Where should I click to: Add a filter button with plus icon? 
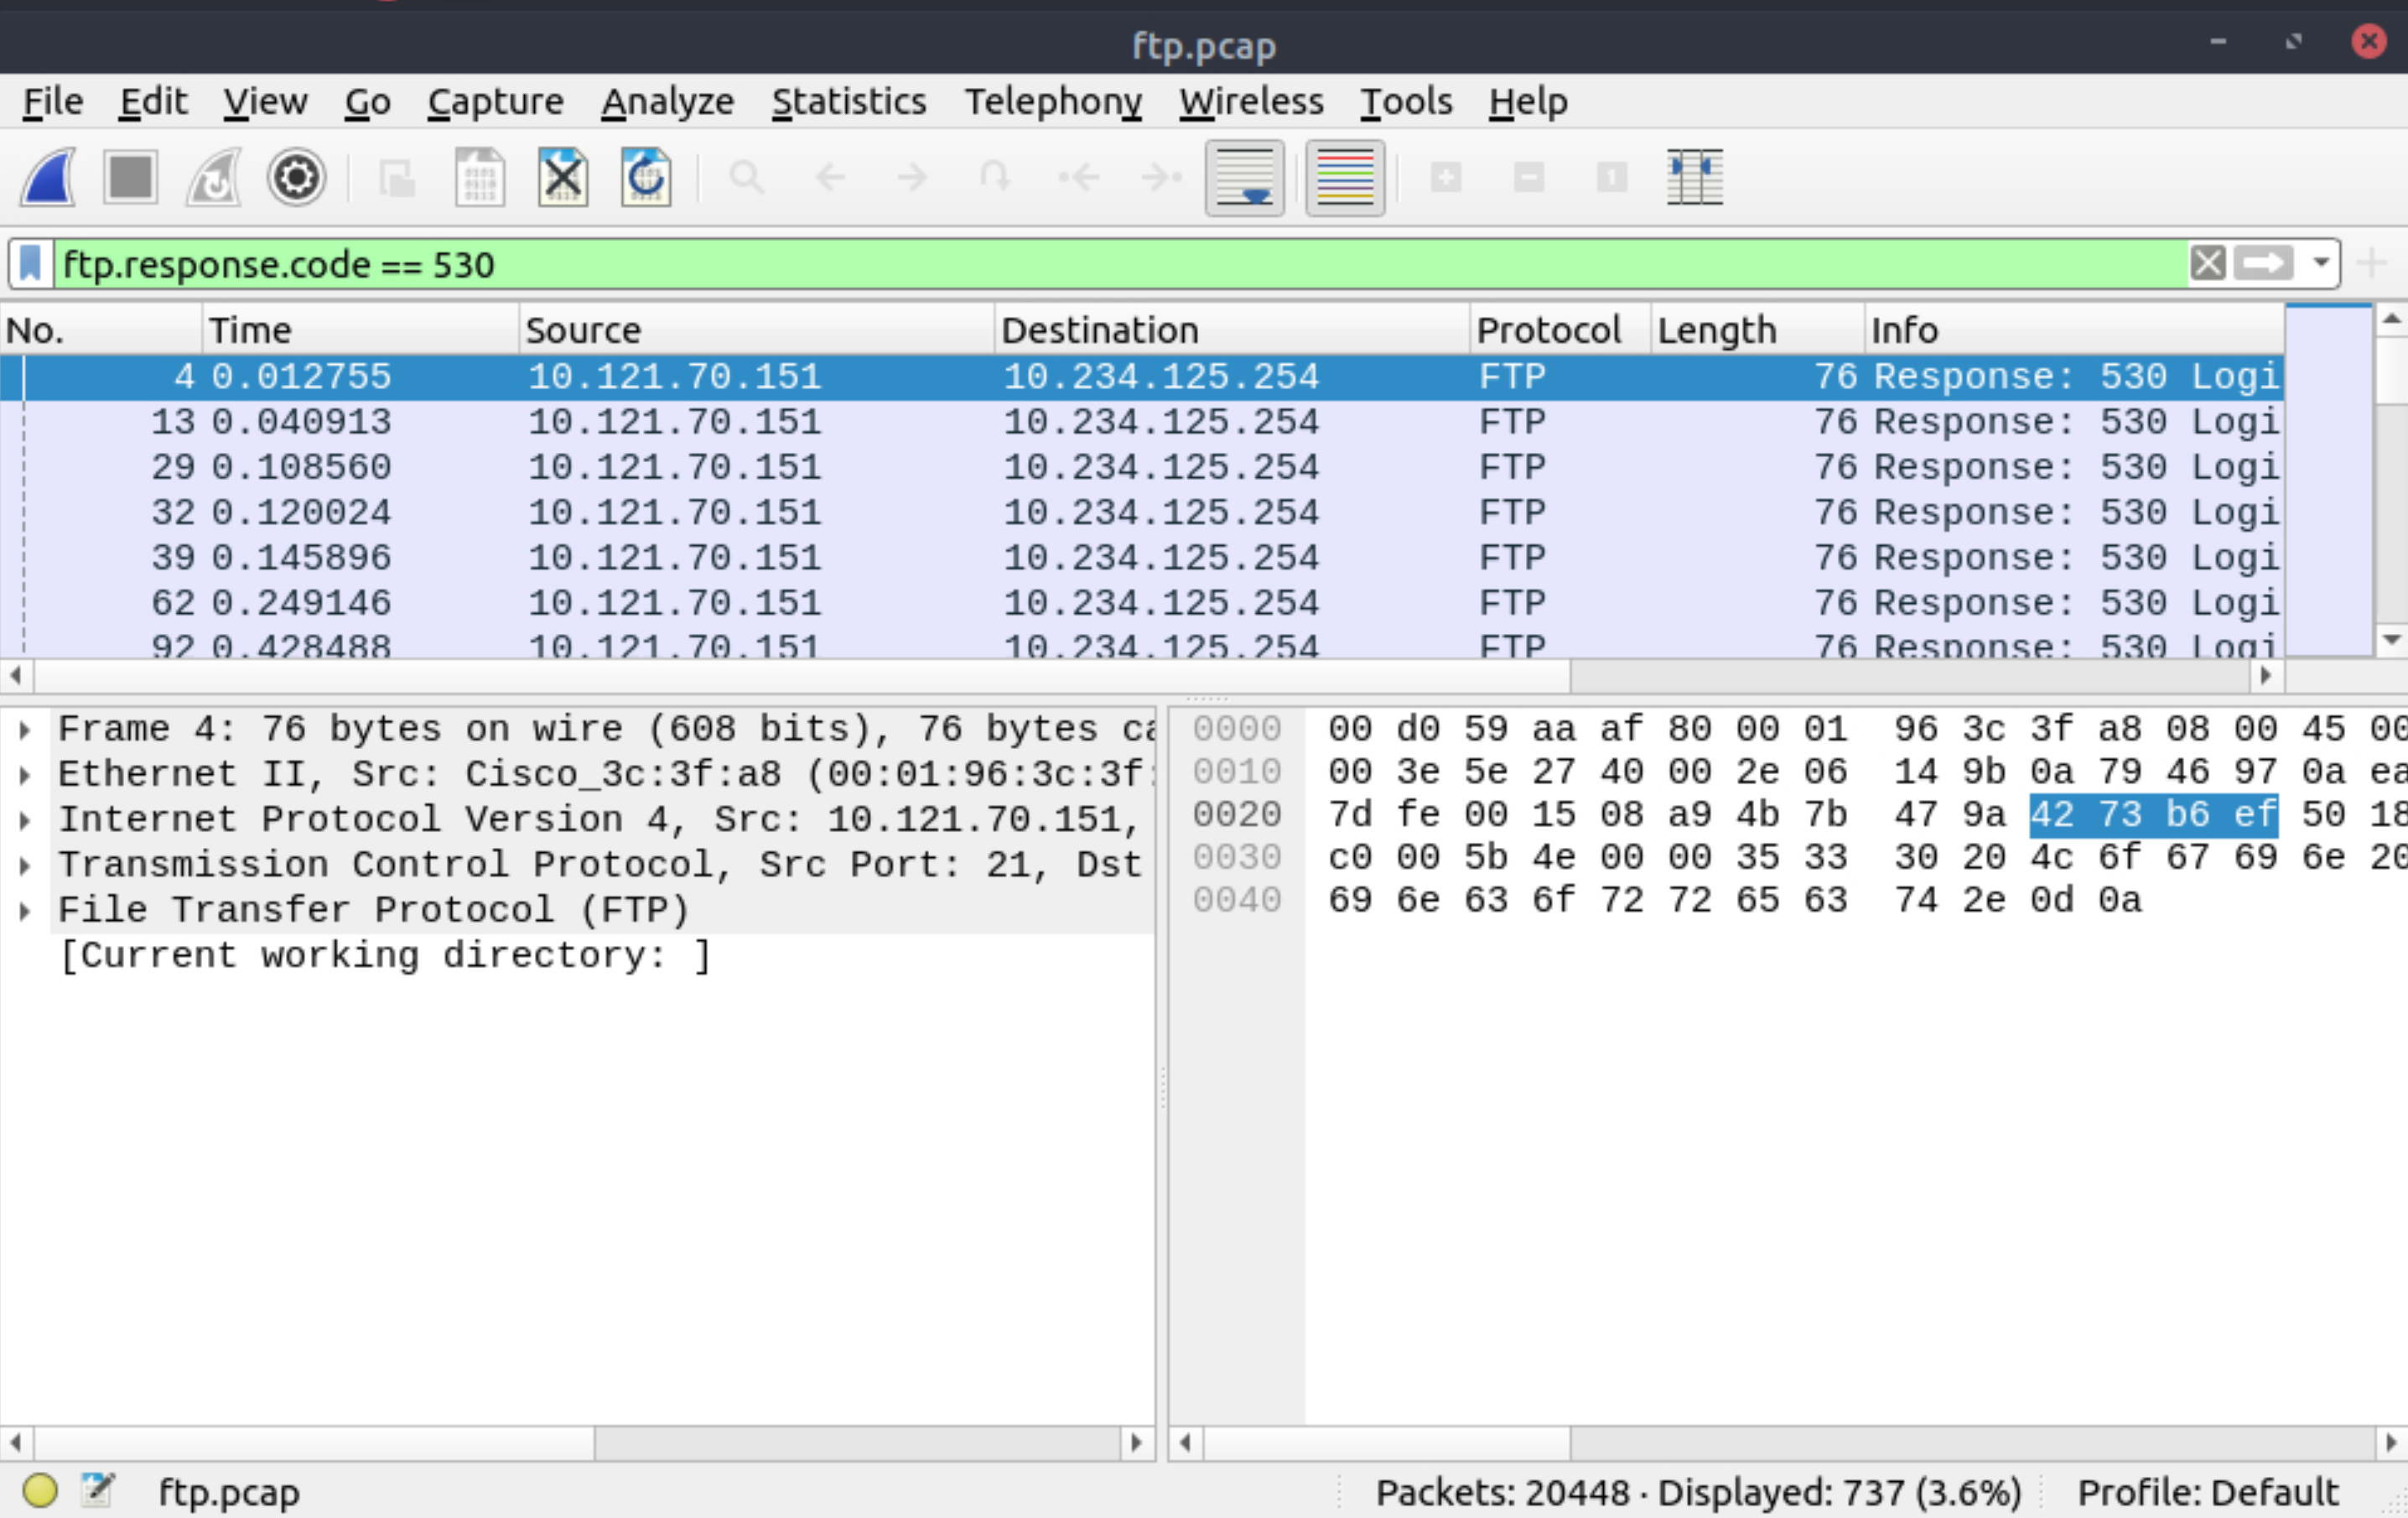2371,264
